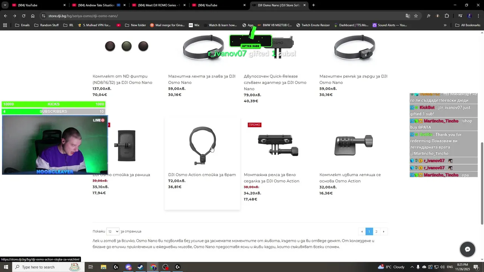
Task: Open ND filter set product link
Action: (x=123, y=79)
